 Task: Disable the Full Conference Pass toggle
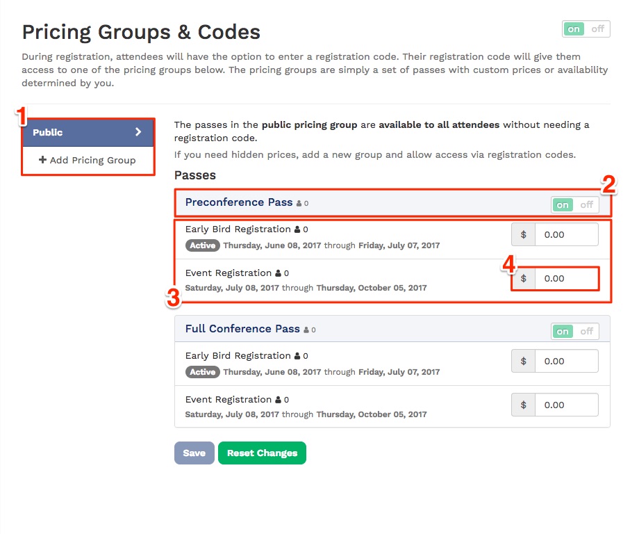click(586, 331)
